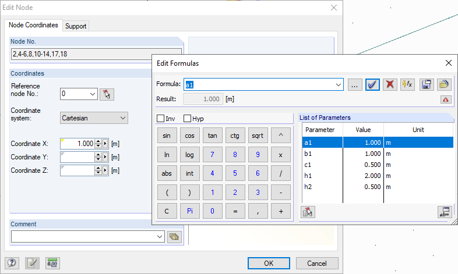
Task: Save formula with the floppy disk icon
Action: click(x=427, y=84)
